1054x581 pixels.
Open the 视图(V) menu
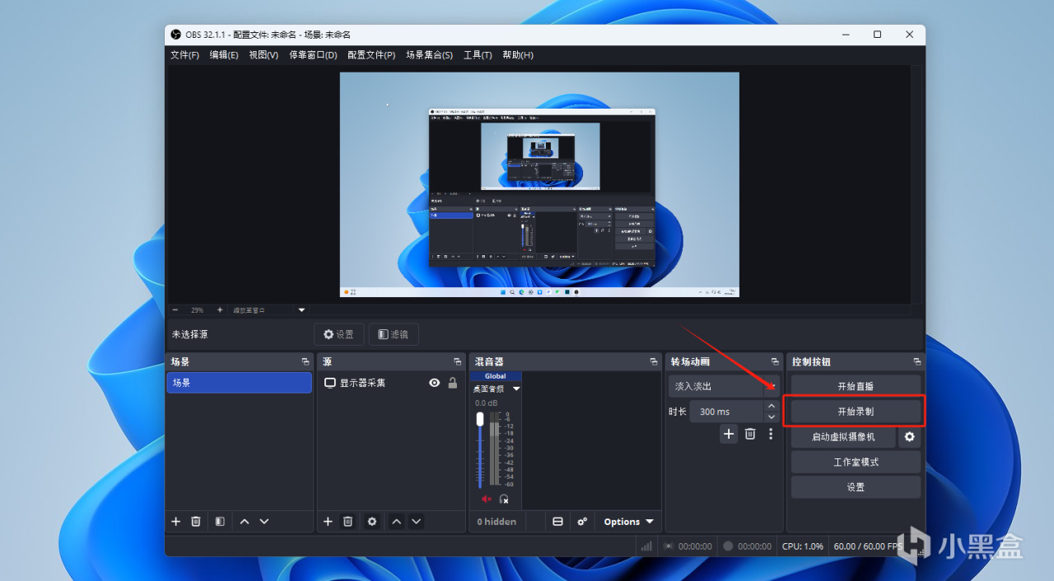tap(263, 55)
